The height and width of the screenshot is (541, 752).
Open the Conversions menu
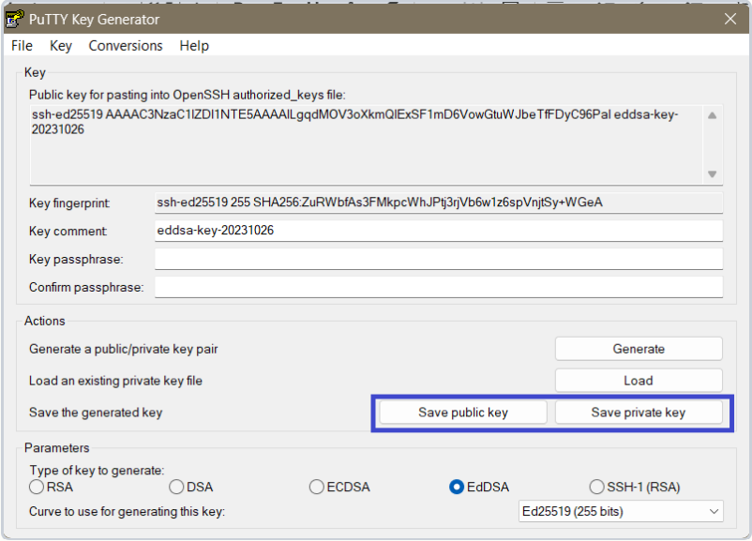point(126,46)
